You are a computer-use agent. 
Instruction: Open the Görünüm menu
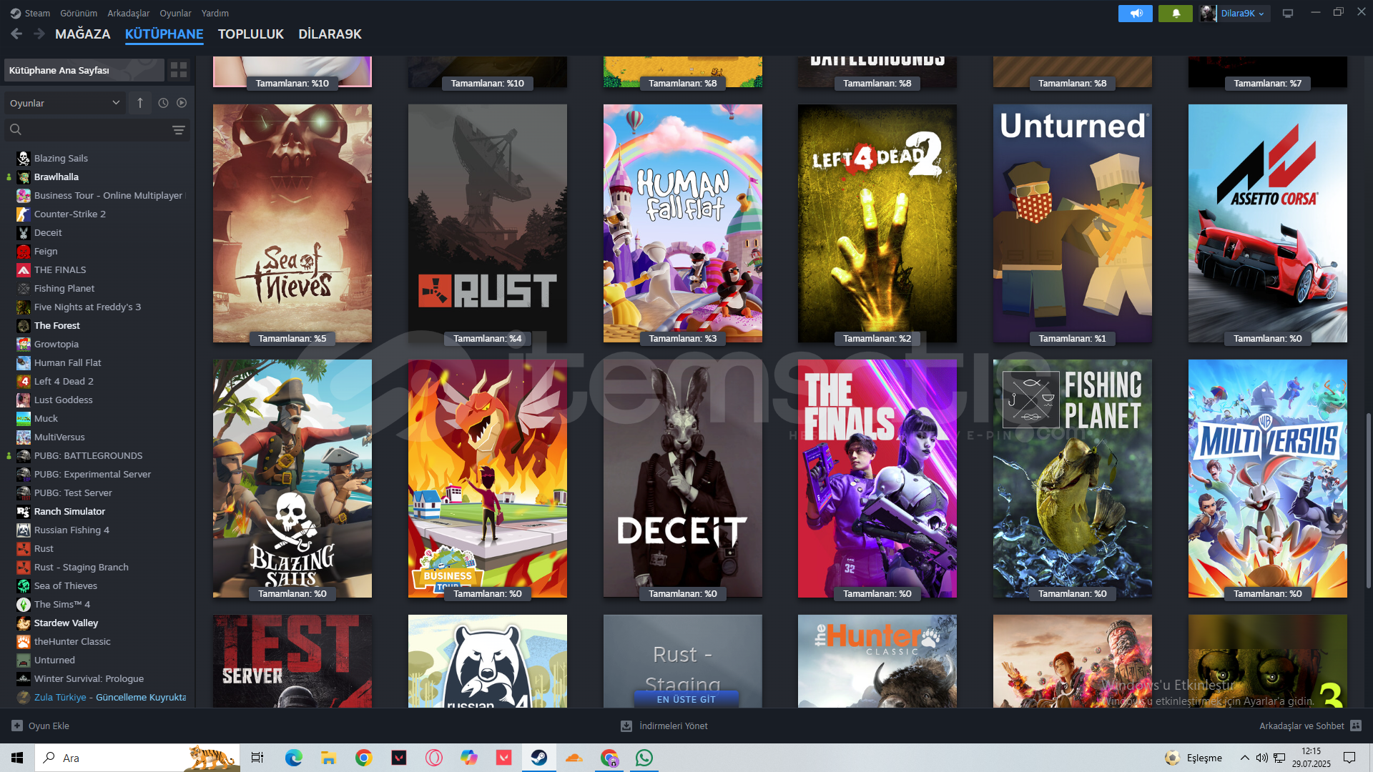tap(79, 13)
